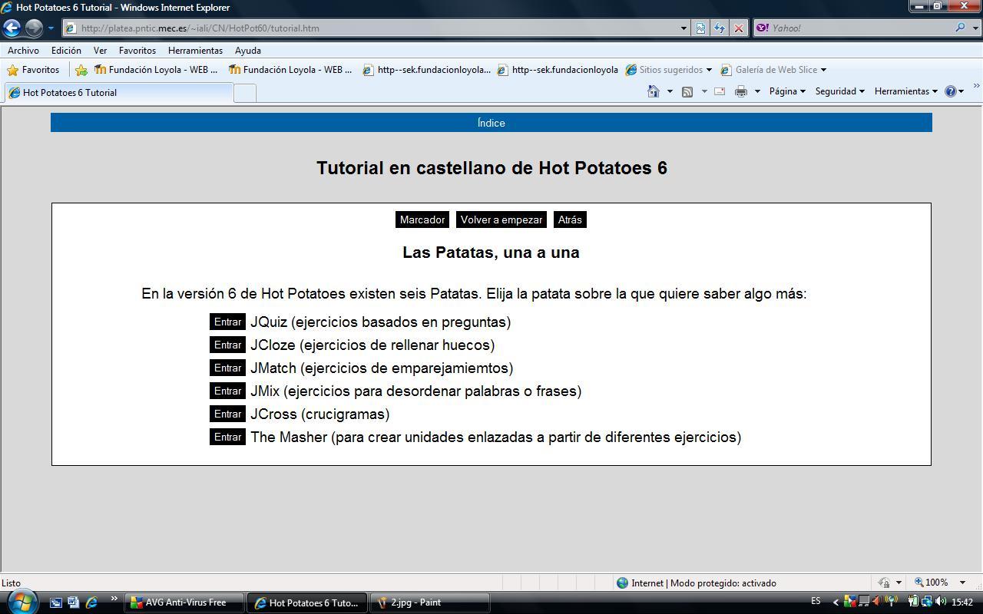Click the command bar overflow chevron
The width and height of the screenshot is (983, 614).
click(x=976, y=86)
